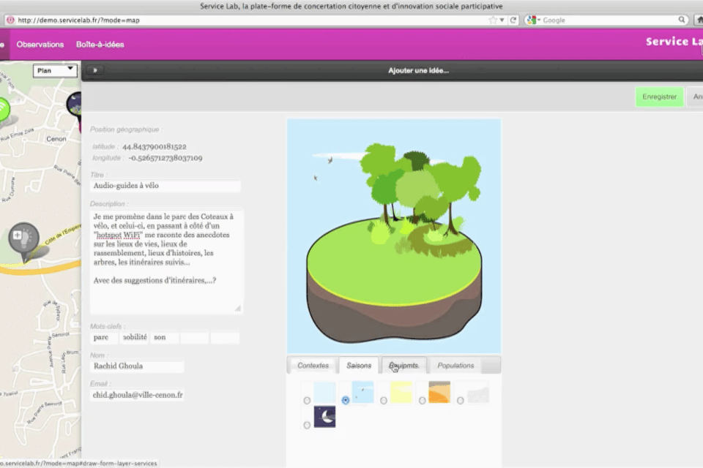Choose the radio button beside orange image
Viewport: 703px width, 468px height.
422,401
